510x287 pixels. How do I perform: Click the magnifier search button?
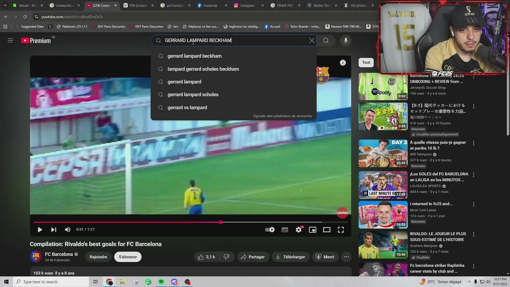tap(326, 40)
